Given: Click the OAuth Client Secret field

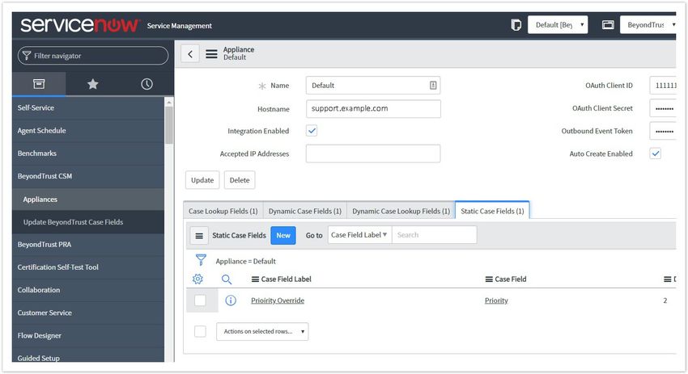Looking at the screenshot, I should (663, 108).
